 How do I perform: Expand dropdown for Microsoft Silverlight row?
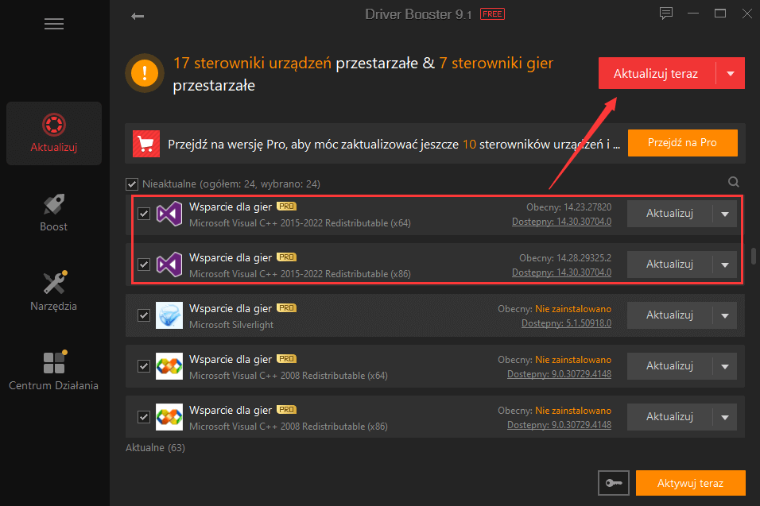(x=725, y=315)
